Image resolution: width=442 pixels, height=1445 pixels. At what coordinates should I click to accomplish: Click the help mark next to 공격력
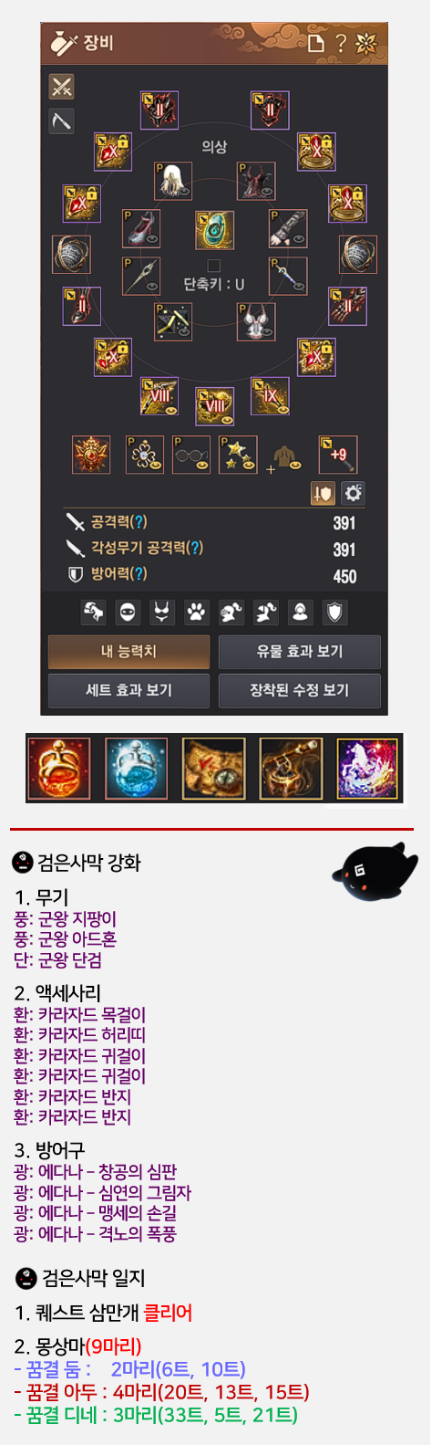click(x=139, y=521)
